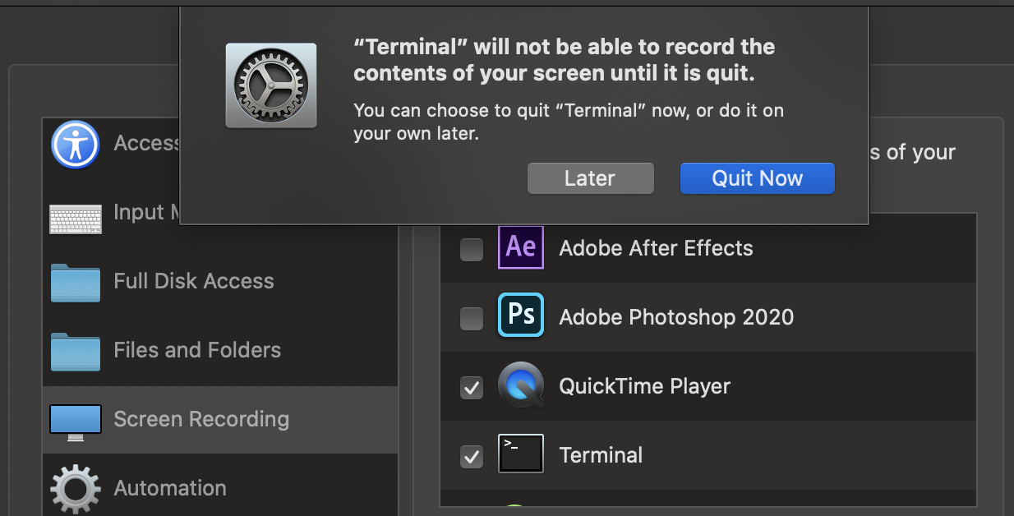Click the Accessibility icon in the sidebar
Viewport: 1014px width, 516px height.
pos(76,145)
